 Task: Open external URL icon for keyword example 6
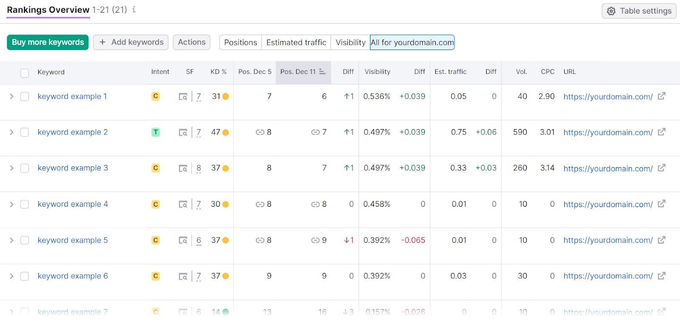[x=661, y=276]
